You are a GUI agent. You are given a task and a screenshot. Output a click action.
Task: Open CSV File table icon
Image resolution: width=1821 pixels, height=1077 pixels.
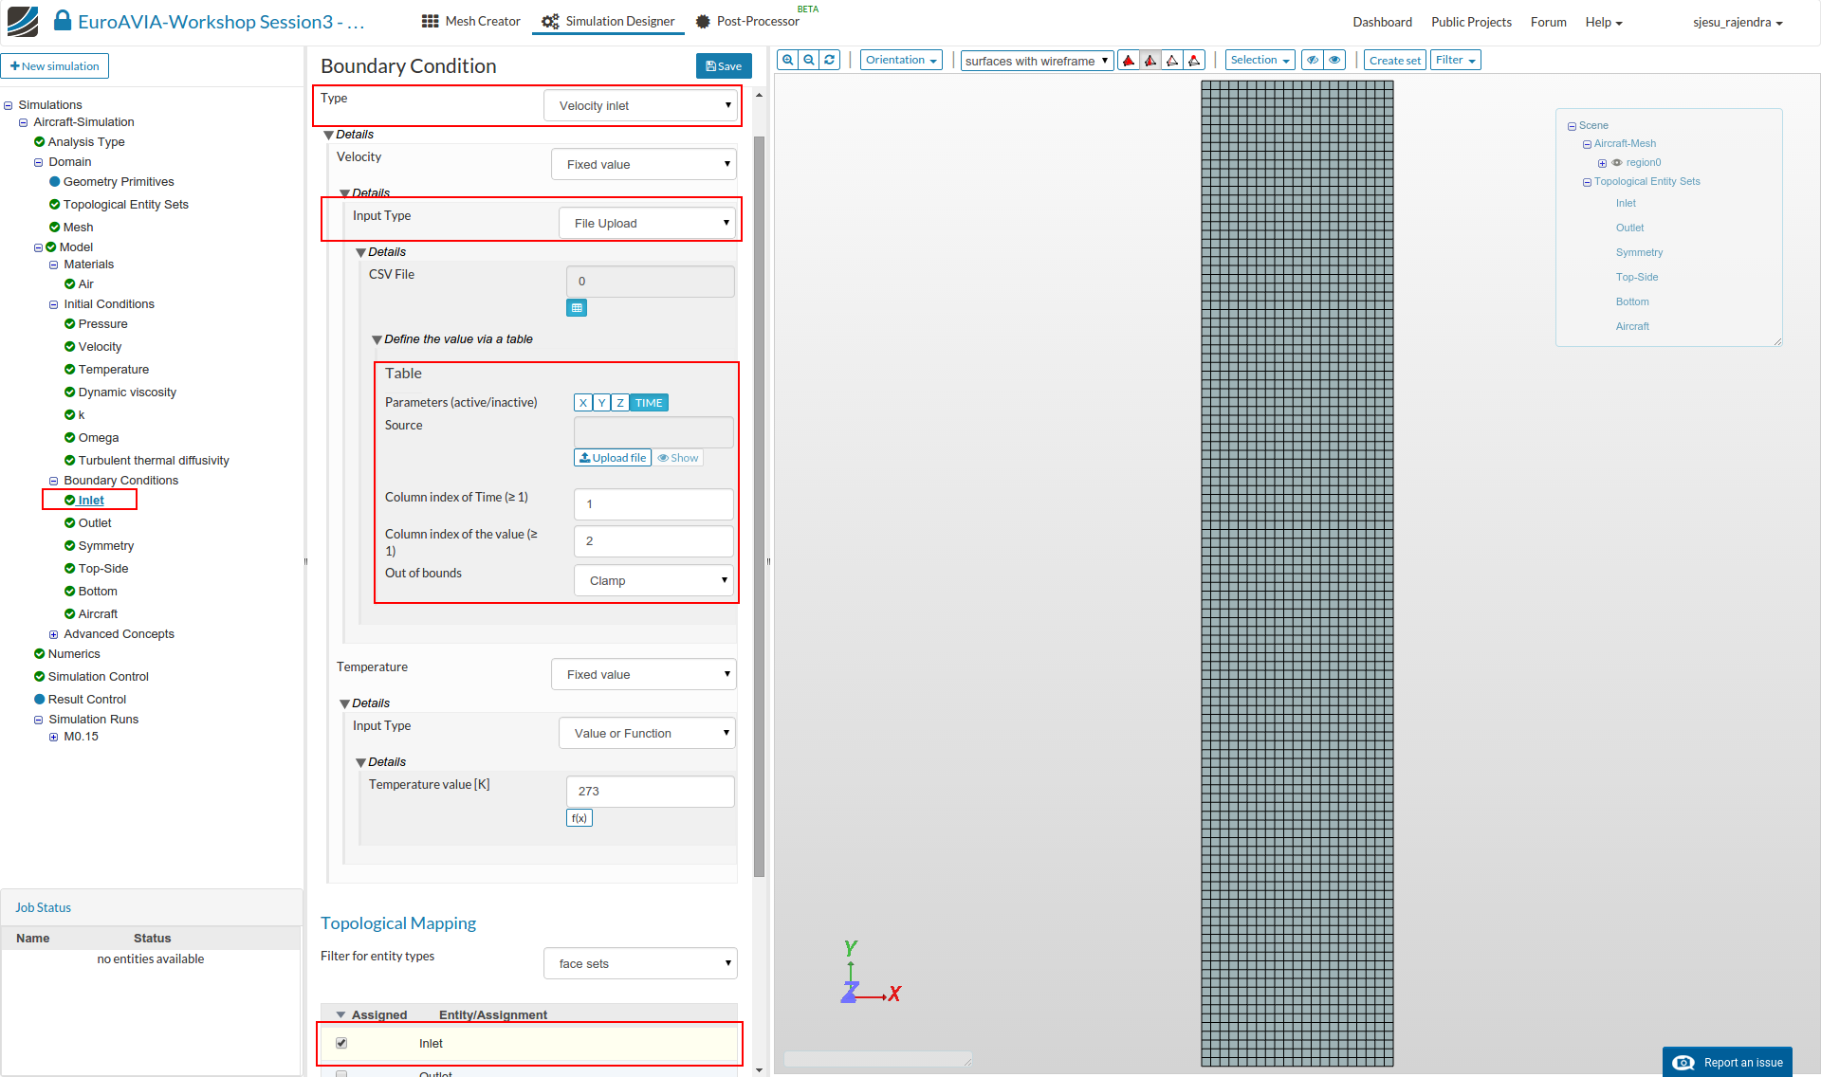(577, 308)
